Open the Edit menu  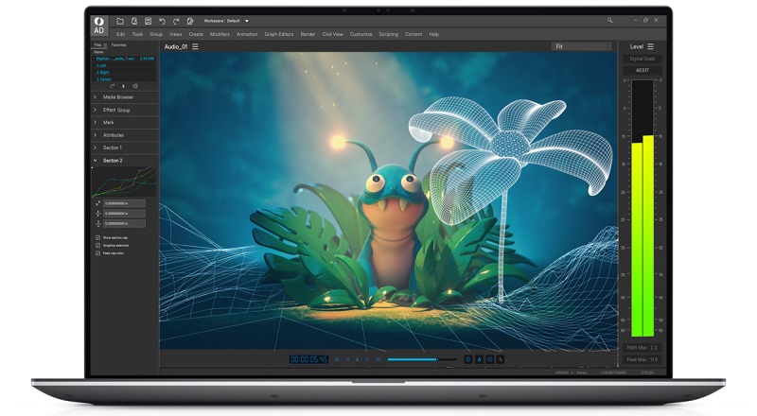[x=121, y=34]
